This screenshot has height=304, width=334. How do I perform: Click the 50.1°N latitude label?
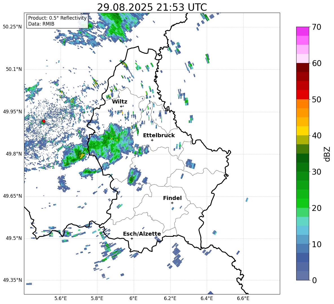click(x=14, y=69)
